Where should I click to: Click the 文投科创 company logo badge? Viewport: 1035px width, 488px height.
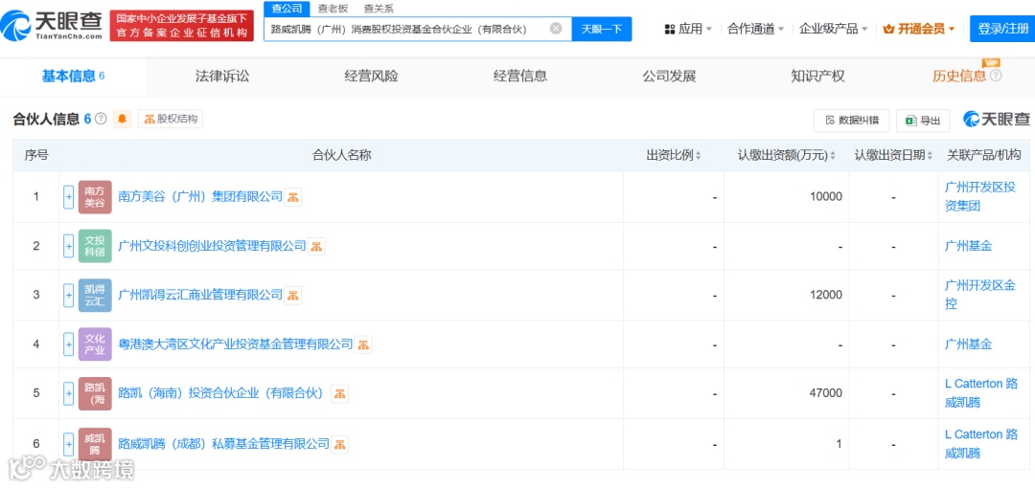[95, 246]
